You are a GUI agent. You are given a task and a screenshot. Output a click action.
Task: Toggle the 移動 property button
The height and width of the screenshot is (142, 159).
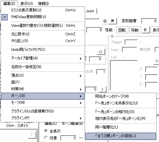[x=135, y=30]
